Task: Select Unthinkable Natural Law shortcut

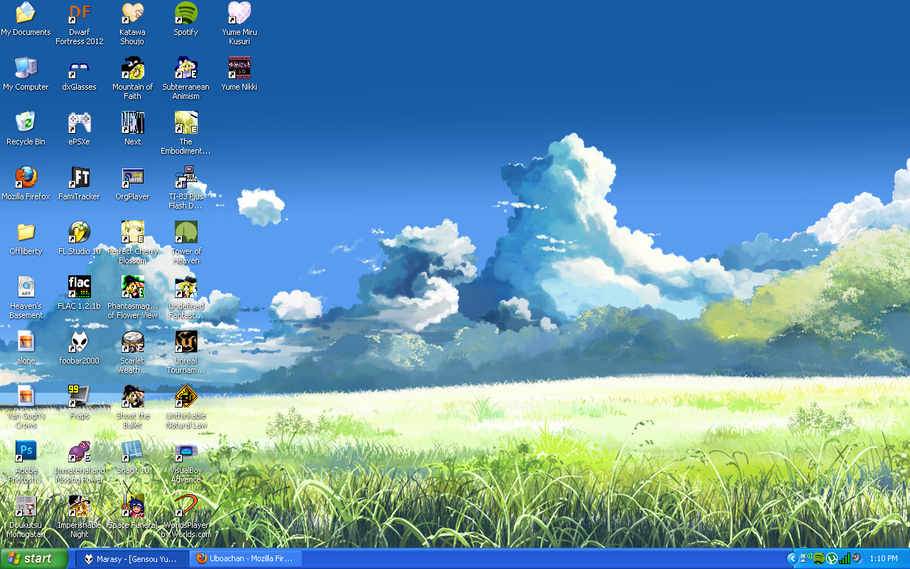Action: [x=186, y=396]
